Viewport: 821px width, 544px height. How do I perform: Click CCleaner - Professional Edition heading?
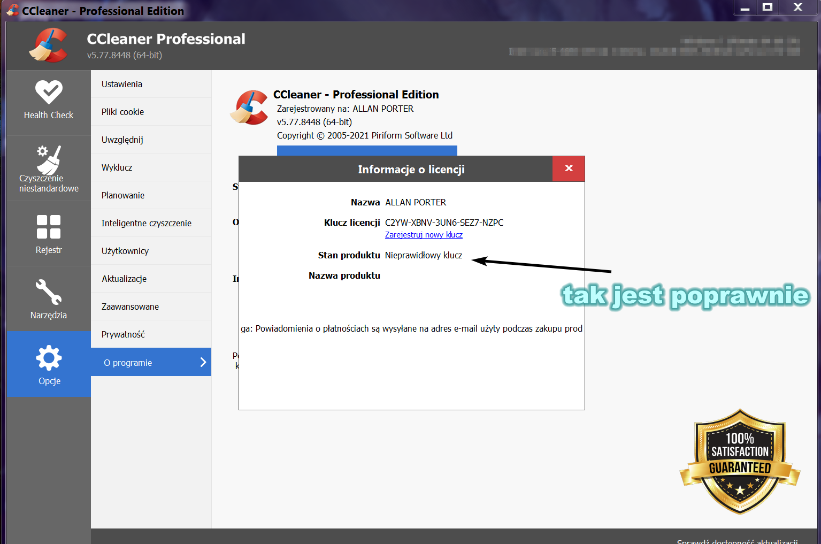(x=356, y=95)
